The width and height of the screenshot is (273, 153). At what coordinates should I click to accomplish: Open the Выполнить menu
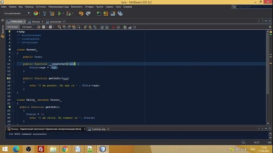point(77,7)
